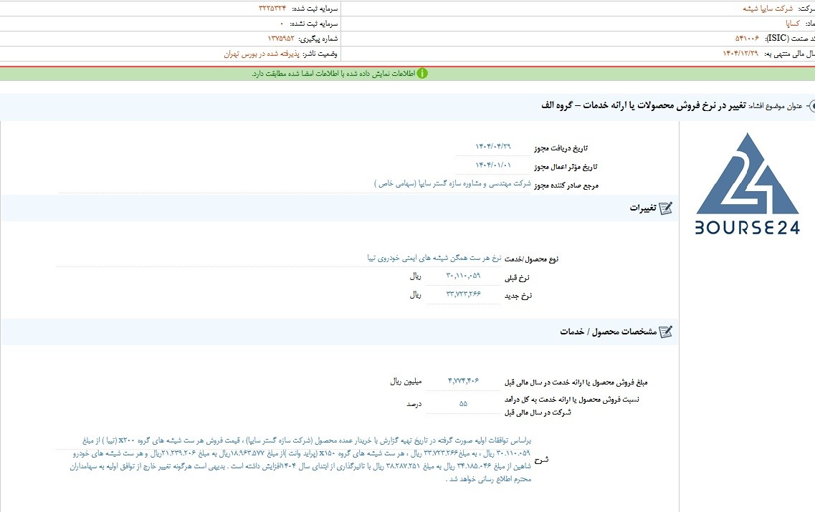Viewport: 815px width, 512px height.
Task: Select the registered capital value ۳۲۲۵۳۳۴
Action: [272, 9]
